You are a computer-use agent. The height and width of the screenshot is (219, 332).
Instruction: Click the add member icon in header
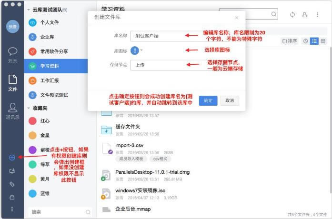point(305,14)
